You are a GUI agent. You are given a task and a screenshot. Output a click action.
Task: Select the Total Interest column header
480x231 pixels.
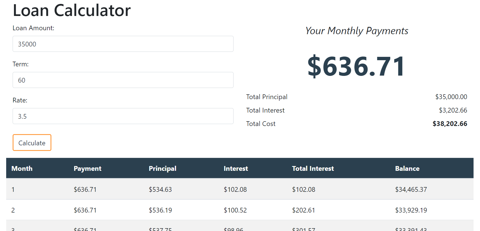(313, 168)
